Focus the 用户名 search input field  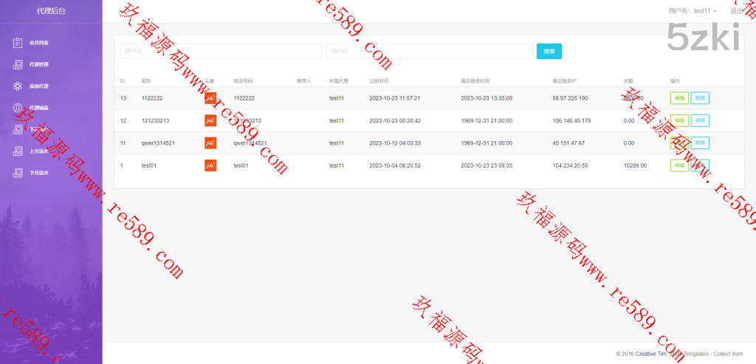[x=221, y=51]
